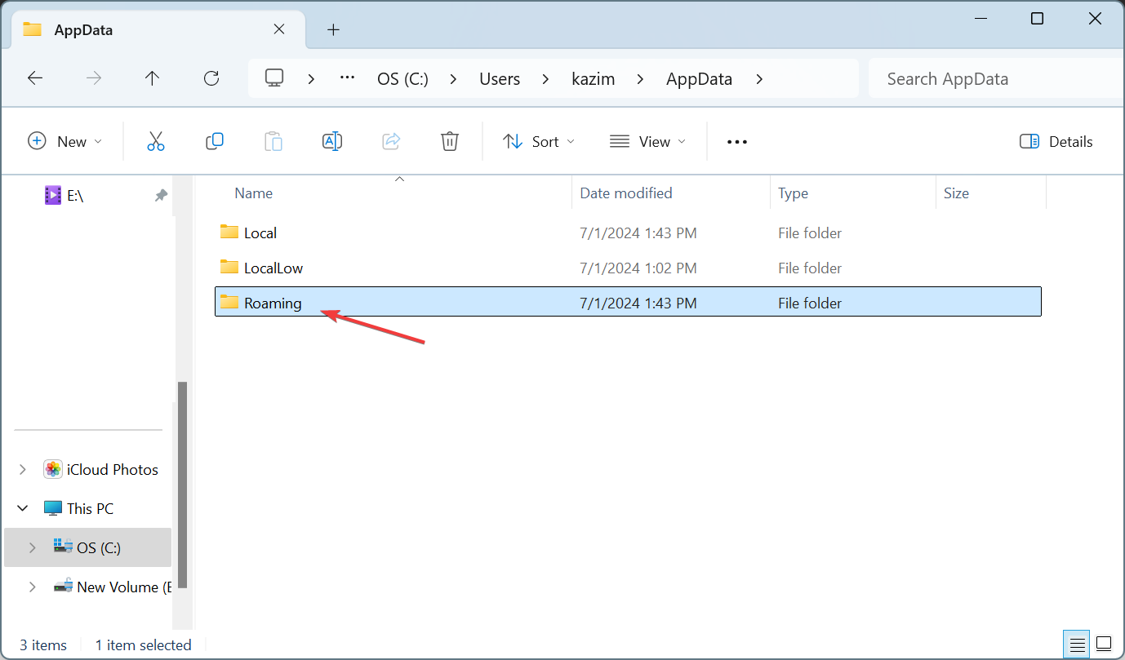1125x660 pixels.
Task: Click chevron between Users and kazim
Action: coord(546,78)
